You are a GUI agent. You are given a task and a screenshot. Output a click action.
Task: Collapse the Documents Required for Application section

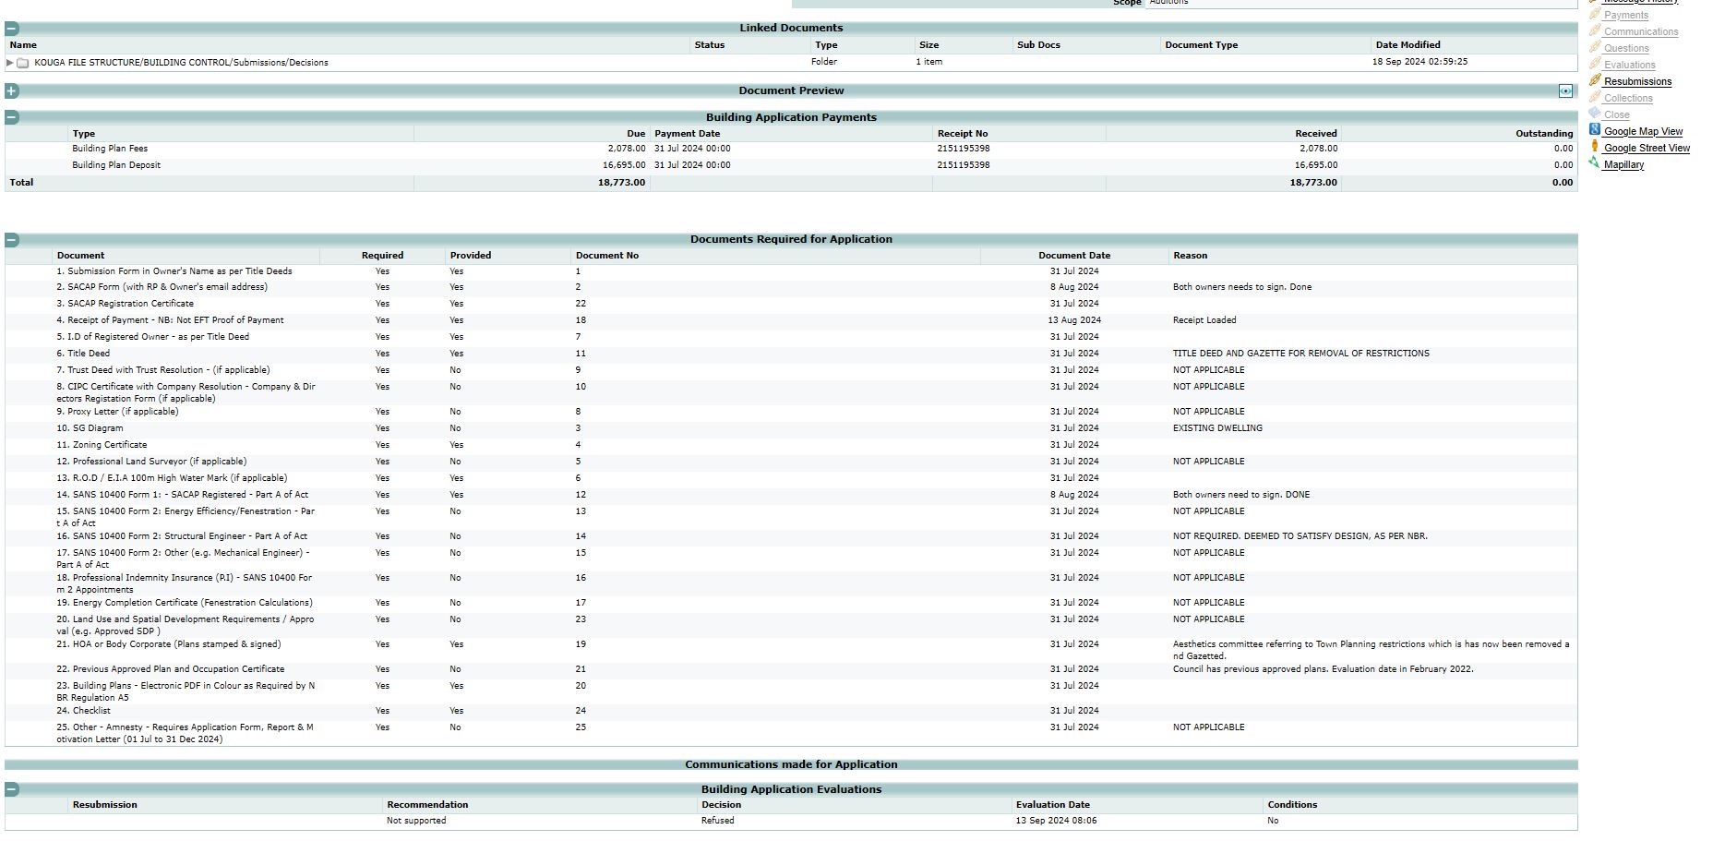tap(12, 239)
